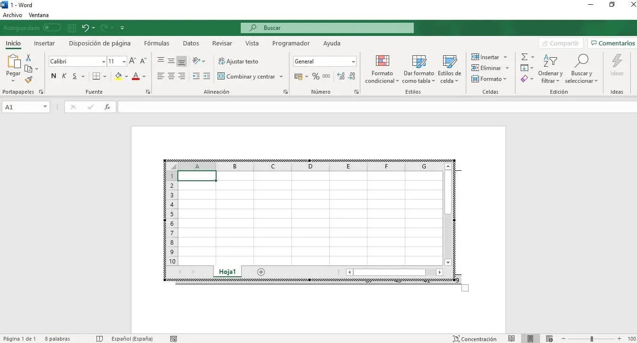Click the Copy icon in Portapapeles
Viewport: 637px width, 343px height.
(28, 69)
